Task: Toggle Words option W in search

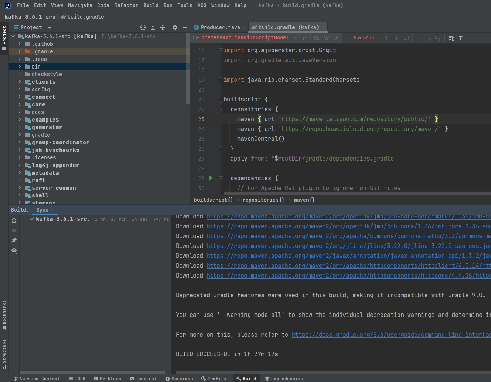Action: click(x=326, y=38)
